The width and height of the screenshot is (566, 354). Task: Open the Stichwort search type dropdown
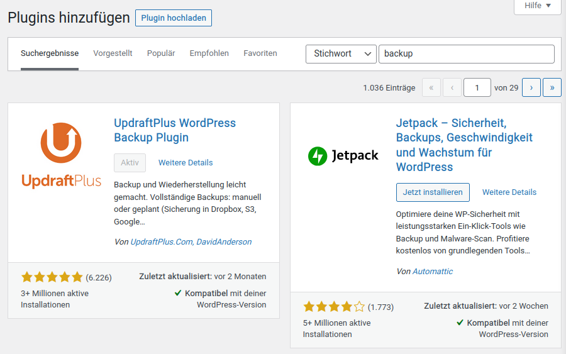[341, 54]
